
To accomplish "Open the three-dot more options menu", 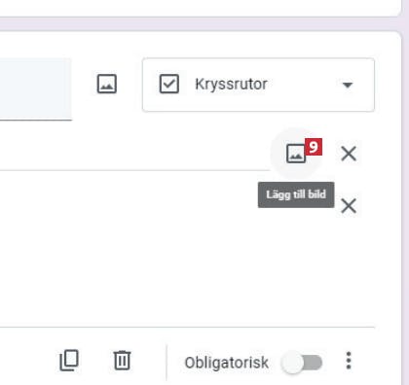I will [x=349, y=361].
